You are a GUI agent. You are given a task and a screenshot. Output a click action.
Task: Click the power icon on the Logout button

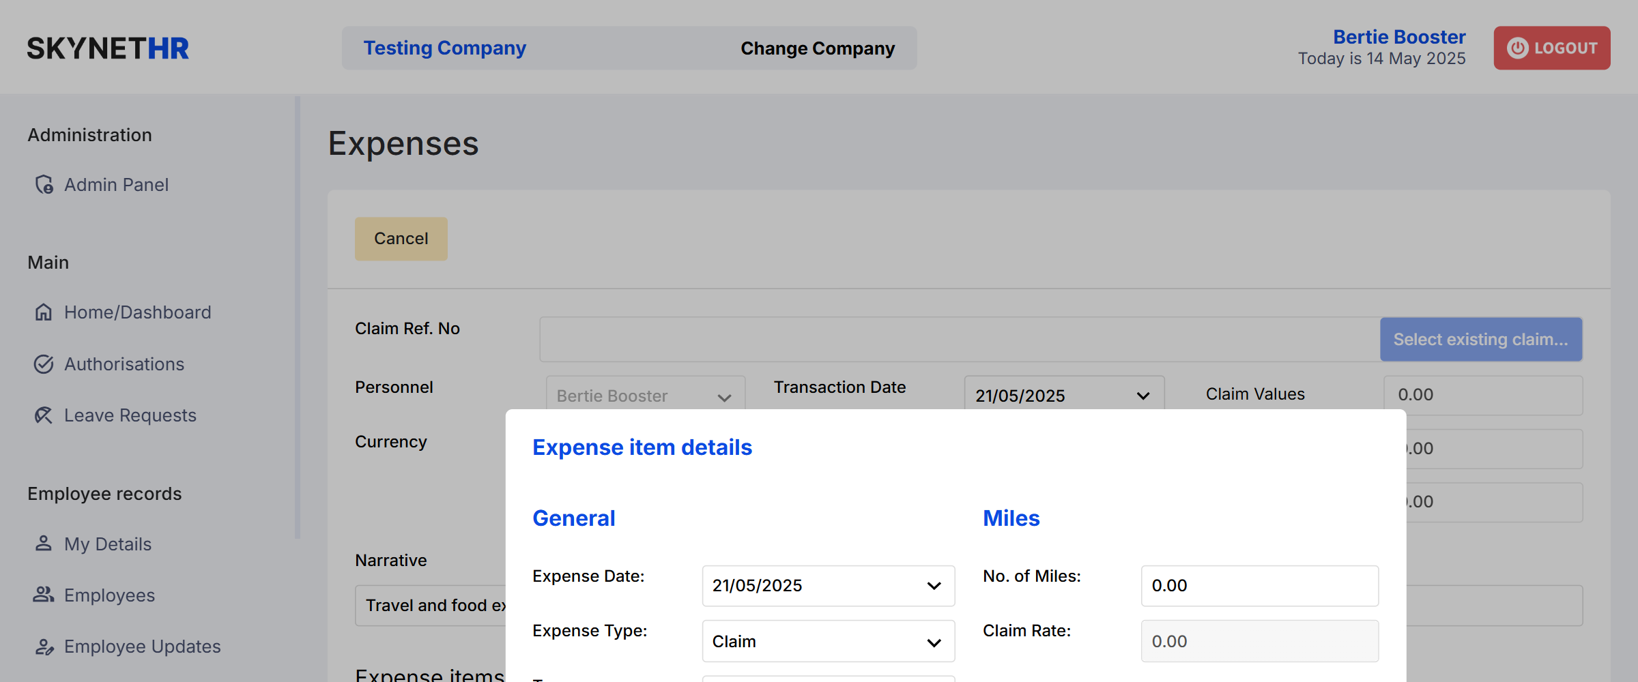click(1517, 48)
